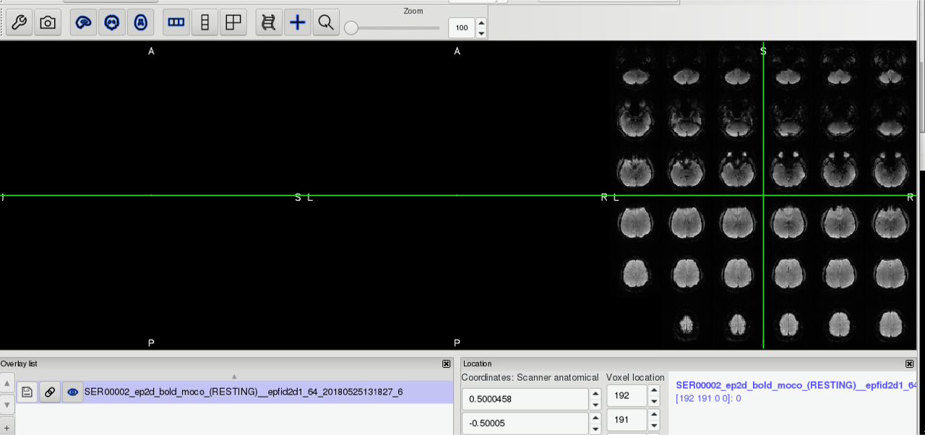This screenshot has height=435, width=925.
Task: Toggle the overlay group link icon
Action: [50, 392]
